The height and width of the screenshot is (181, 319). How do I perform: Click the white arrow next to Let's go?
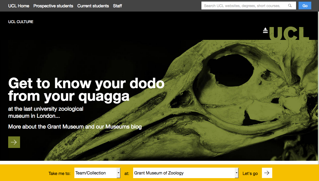[267, 173]
